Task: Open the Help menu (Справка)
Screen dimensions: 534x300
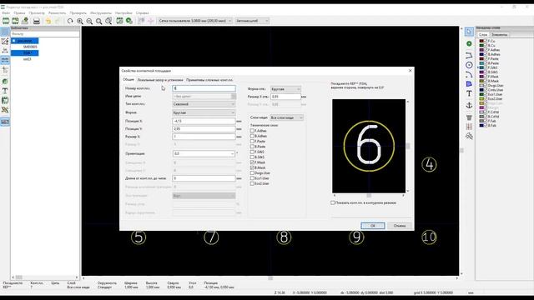Action: pos(143,13)
